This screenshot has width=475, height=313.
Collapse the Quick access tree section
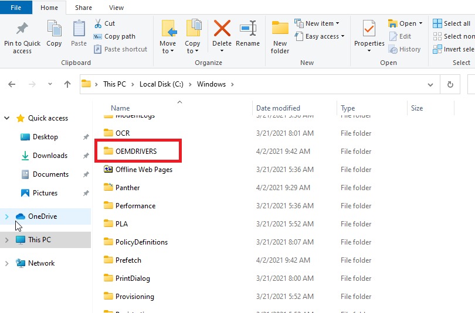pos(7,118)
